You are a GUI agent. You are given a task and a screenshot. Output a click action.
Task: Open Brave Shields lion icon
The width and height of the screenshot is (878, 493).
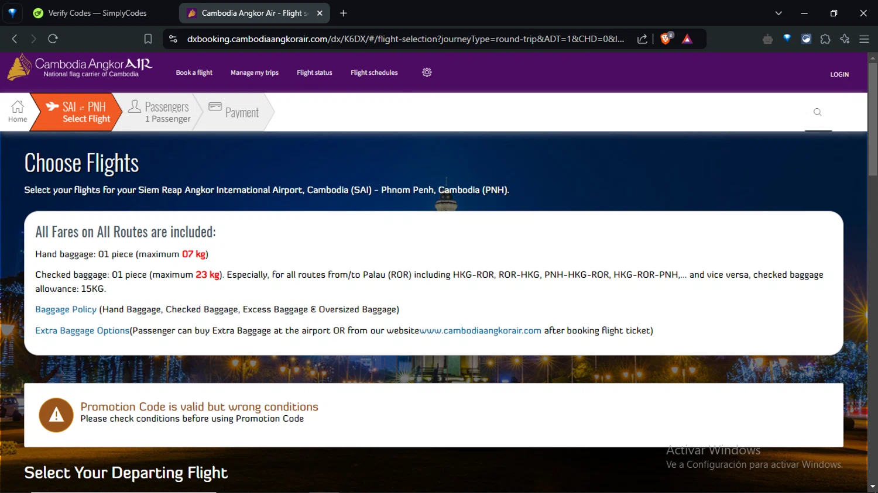coord(666,39)
